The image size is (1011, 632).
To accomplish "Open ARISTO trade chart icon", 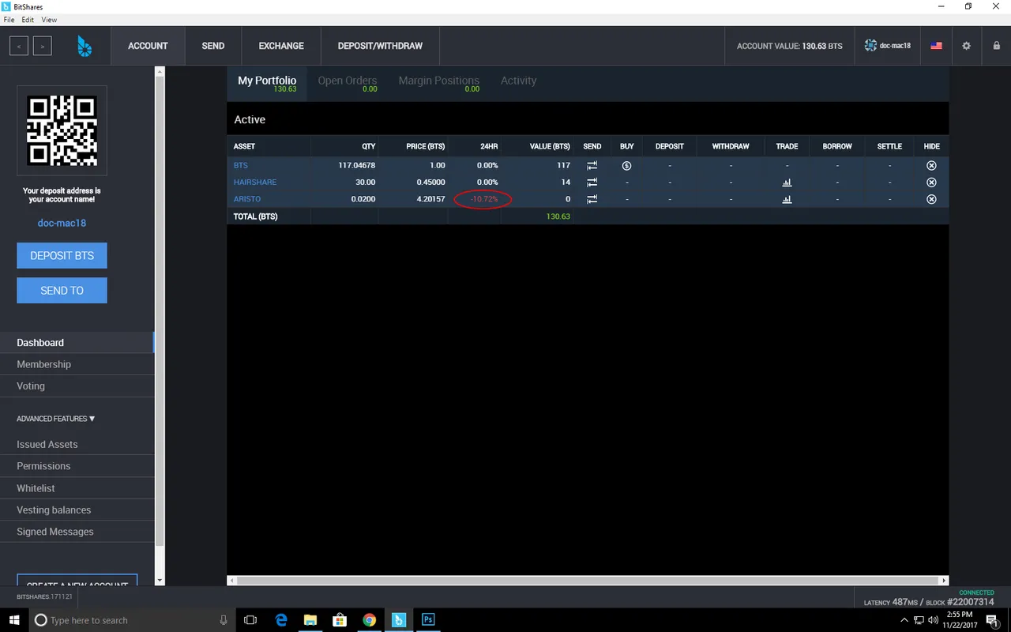I will 787,199.
